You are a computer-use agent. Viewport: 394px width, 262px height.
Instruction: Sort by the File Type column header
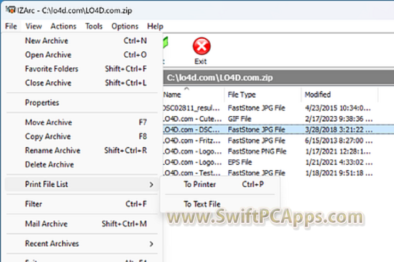(x=263, y=94)
